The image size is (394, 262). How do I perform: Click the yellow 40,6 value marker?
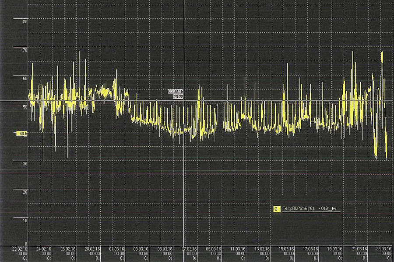(22, 134)
